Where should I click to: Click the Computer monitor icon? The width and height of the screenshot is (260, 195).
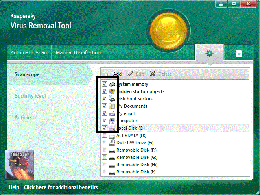[112, 121]
